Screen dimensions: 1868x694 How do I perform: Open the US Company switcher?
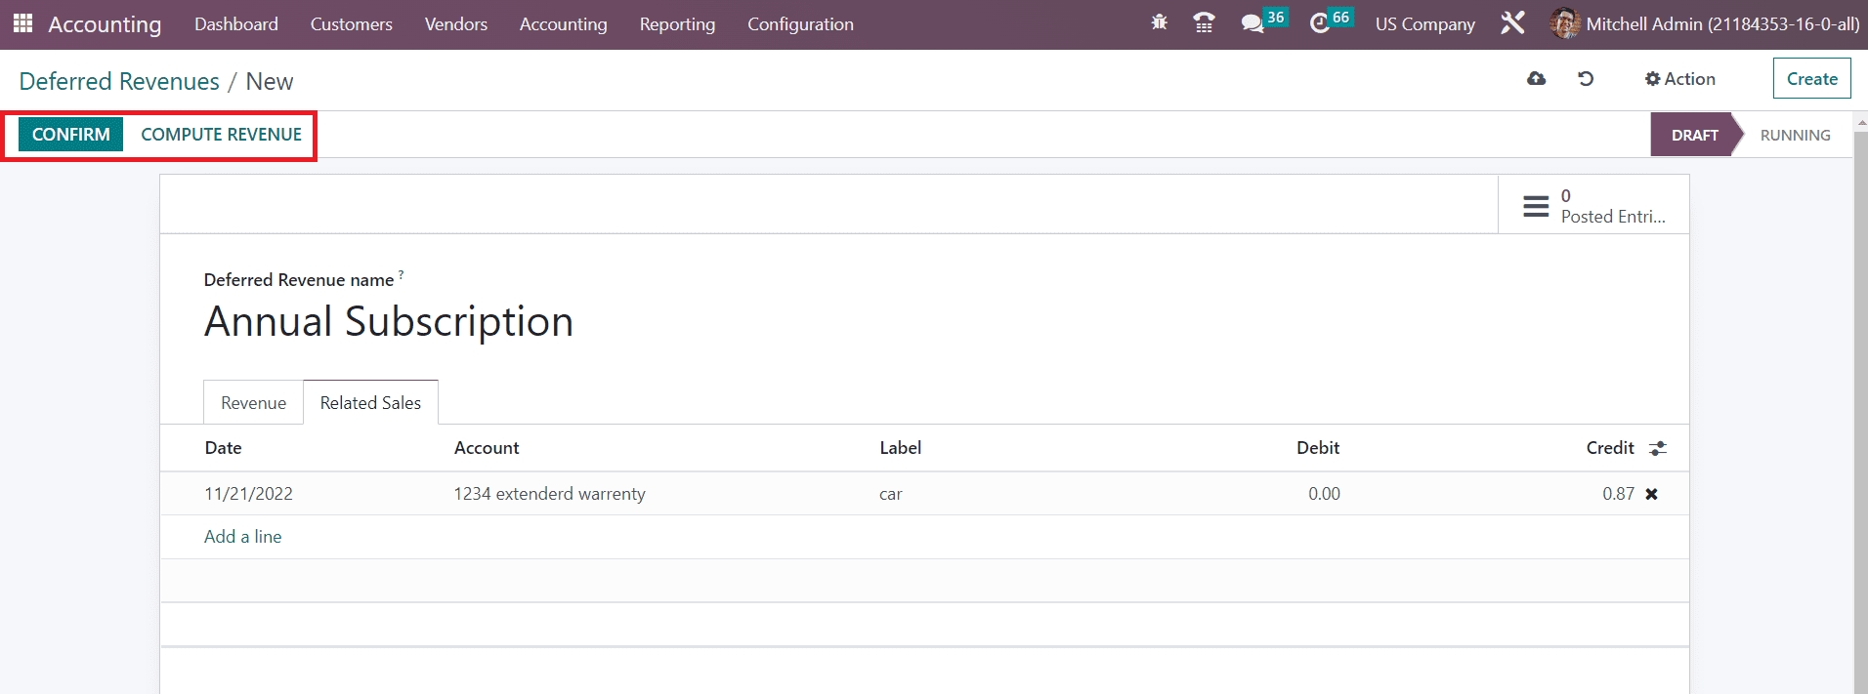pos(1424,23)
